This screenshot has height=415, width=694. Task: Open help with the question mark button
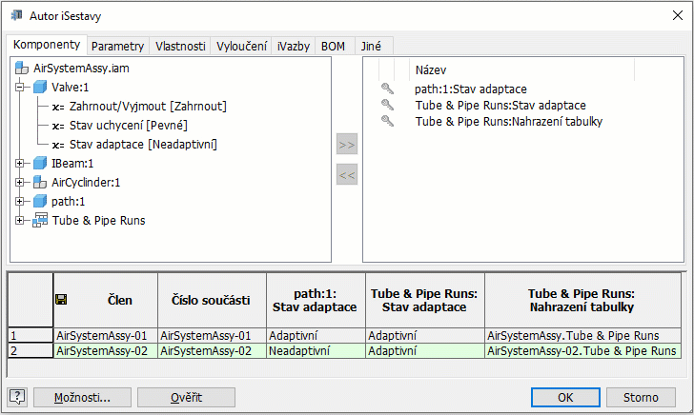pyautogui.click(x=17, y=397)
